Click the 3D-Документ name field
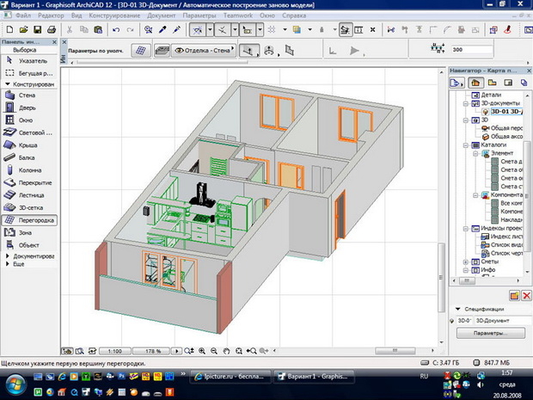The image size is (533, 400). point(503,320)
